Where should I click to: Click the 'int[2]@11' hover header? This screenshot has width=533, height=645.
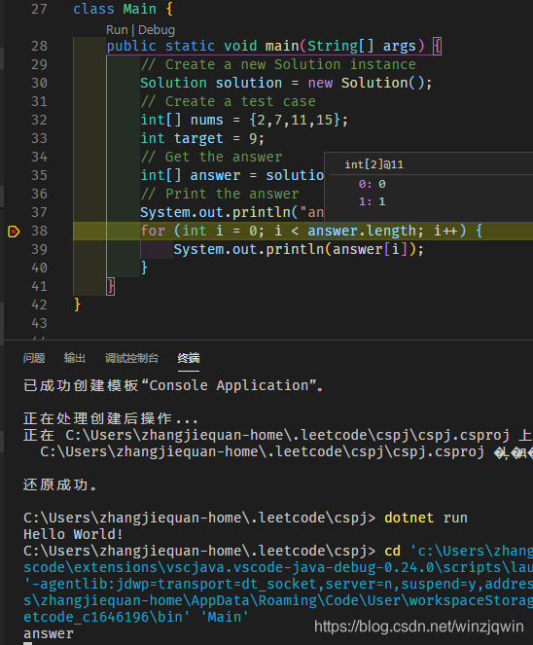[x=373, y=165]
